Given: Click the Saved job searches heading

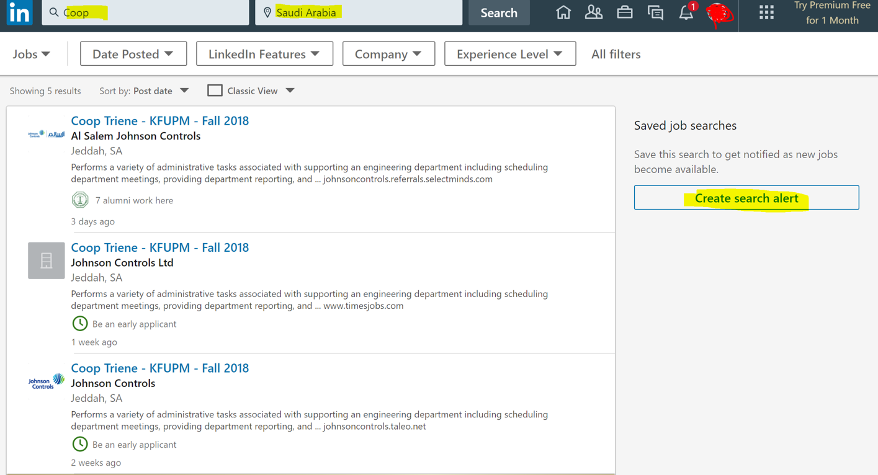Looking at the screenshot, I should click(x=685, y=125).
